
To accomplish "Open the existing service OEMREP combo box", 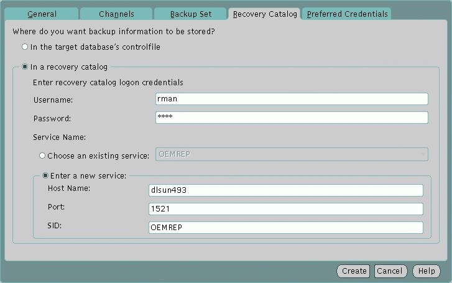I will click(286, 155).
